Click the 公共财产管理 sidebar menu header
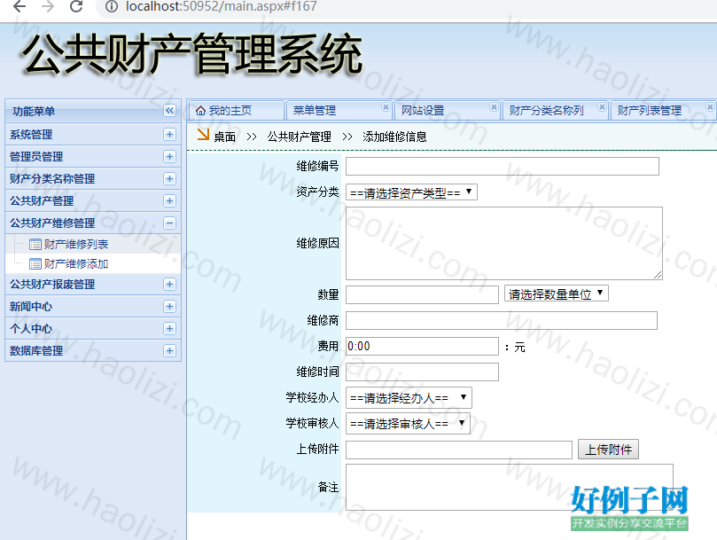The image size is (717, 540). tap(93, 201)
